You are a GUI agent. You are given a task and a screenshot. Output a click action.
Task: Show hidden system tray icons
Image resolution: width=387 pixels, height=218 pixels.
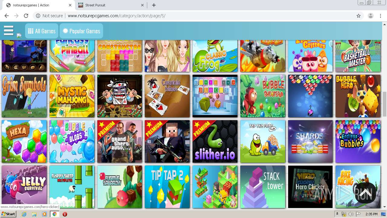click(x=337, y=214)
